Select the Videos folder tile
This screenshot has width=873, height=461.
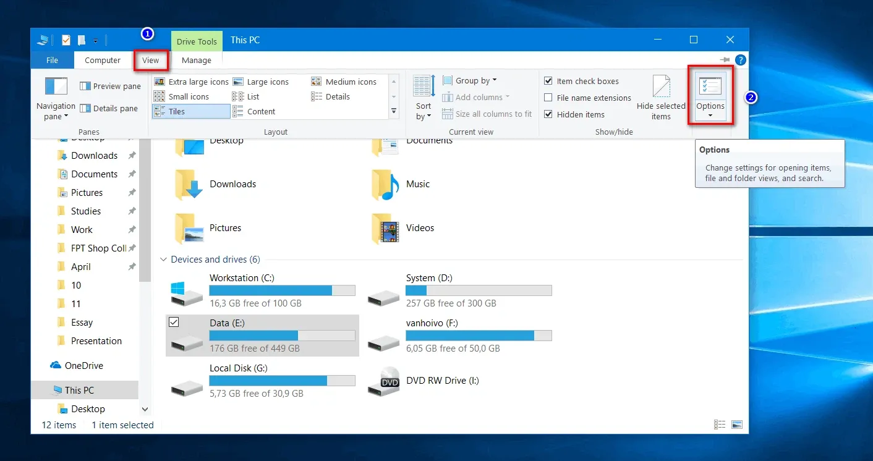(x=403, y=228)
